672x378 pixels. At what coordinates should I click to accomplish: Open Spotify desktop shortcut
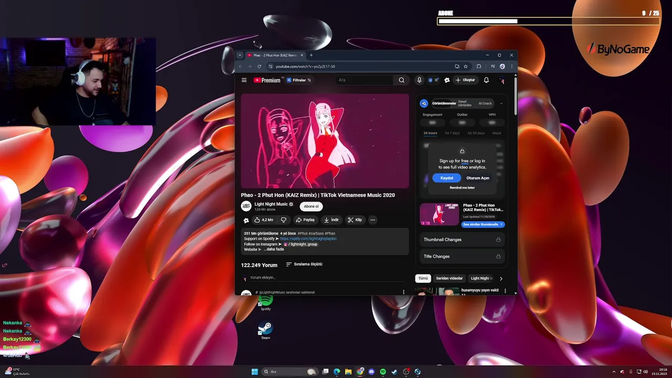[x=266, y=302]
